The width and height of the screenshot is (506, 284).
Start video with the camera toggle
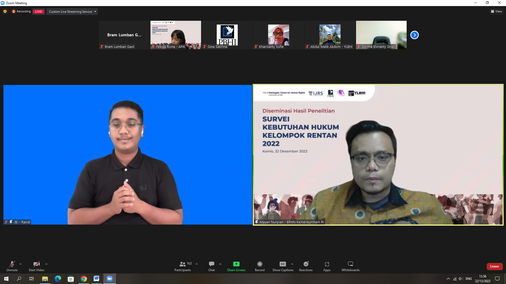[36, 264]
